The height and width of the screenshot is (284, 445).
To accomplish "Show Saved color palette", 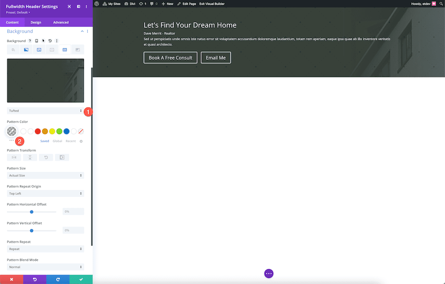I will 44,141.
